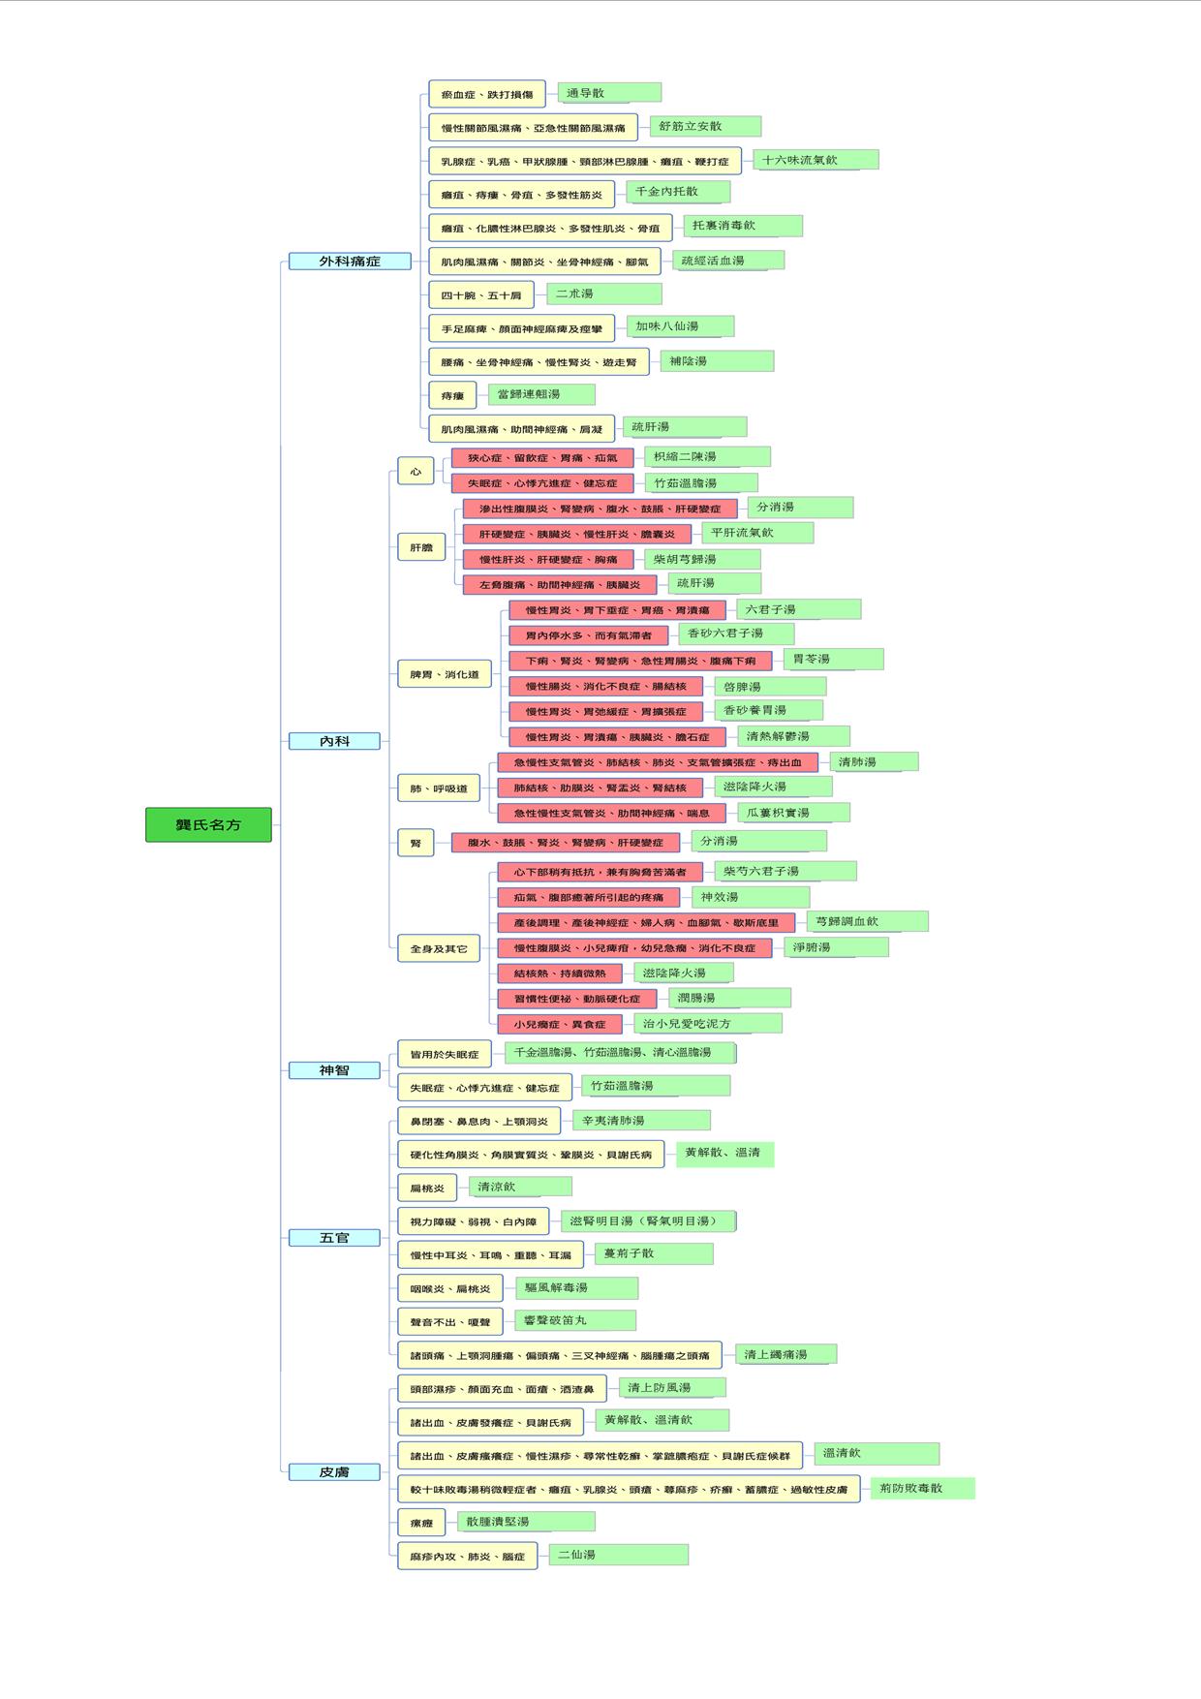The width and height of the screenshot is (1201, 1699).
Task: Click the 痔瘻 symptom node
Action: pyautogui.click(x=452, y=395)
